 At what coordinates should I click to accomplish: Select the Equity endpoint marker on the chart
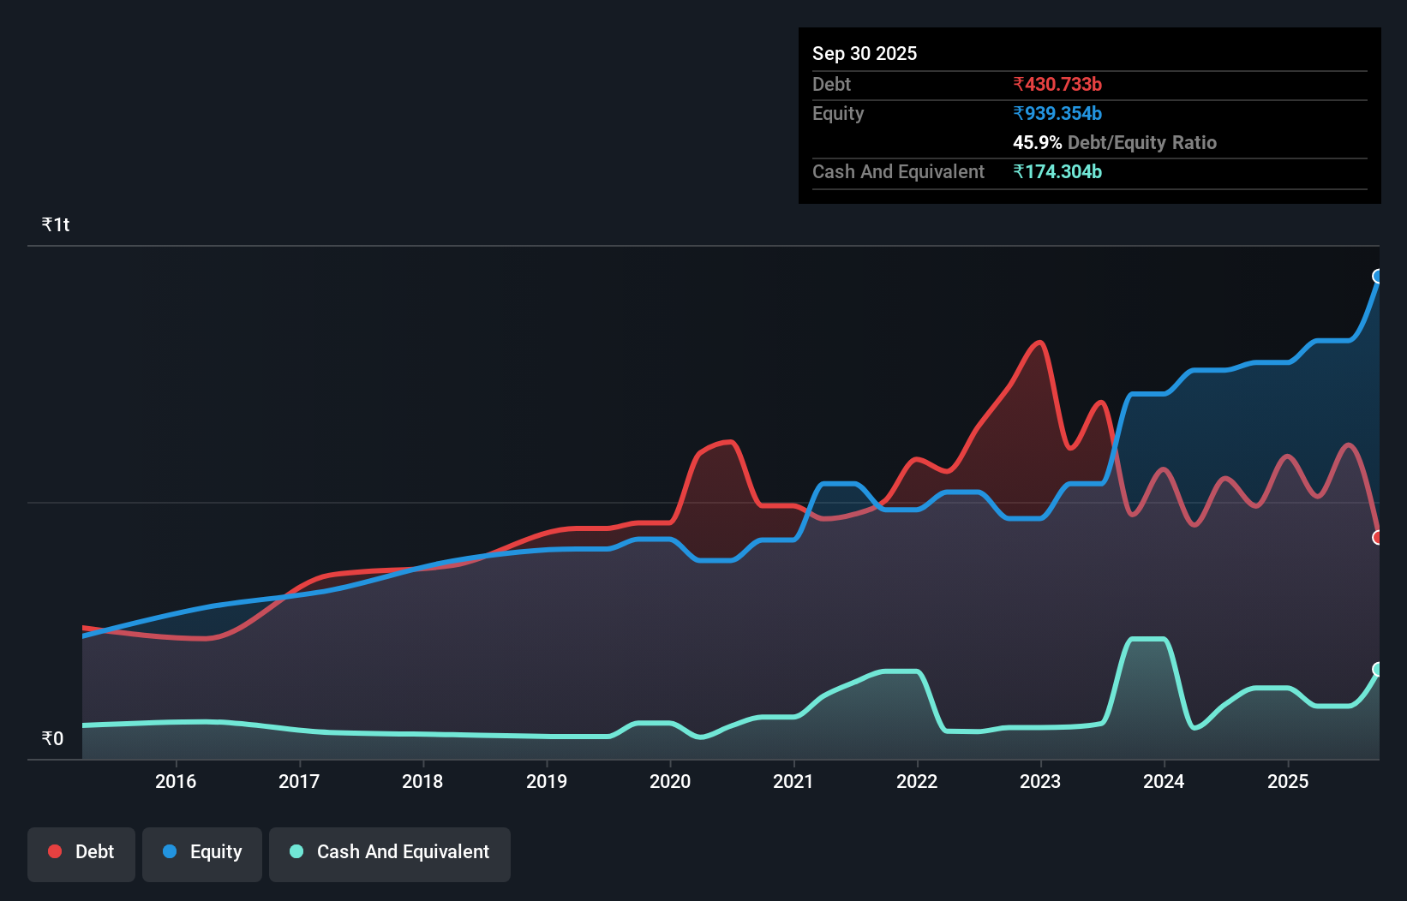tap(1378, 275)
